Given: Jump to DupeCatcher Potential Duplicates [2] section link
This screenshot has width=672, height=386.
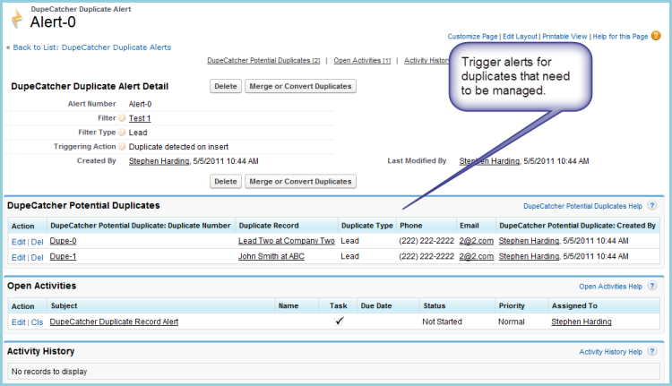Looking at the screenshot, I should [263, 61].
